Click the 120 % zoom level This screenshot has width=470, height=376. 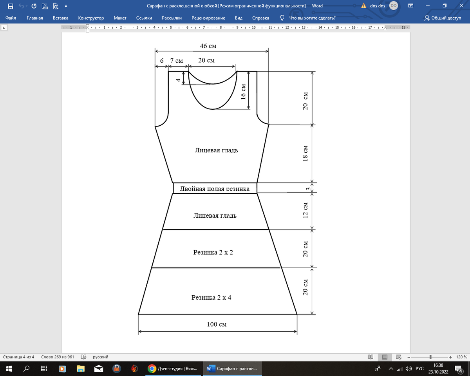(461, 357)
